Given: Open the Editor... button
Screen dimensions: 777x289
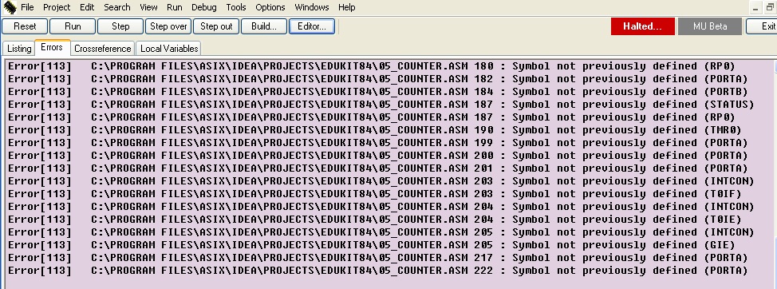Looking at the screenshot, I should point(312,26).
